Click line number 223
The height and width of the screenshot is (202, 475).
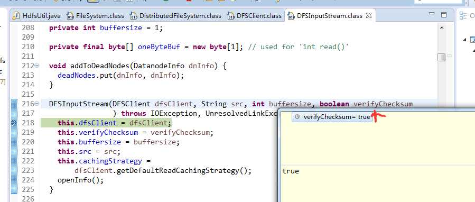[28, 170]
